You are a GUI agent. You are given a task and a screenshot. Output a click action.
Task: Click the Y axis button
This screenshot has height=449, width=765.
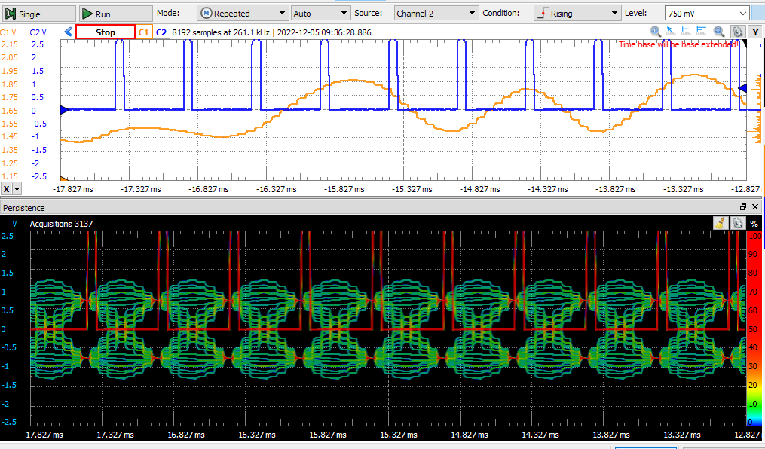756,32
